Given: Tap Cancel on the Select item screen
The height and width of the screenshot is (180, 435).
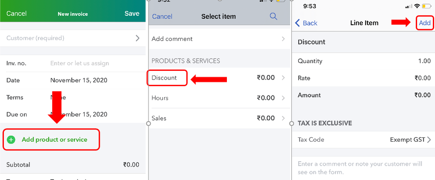Looking at the screenshot, I should [x=162, y=17].
